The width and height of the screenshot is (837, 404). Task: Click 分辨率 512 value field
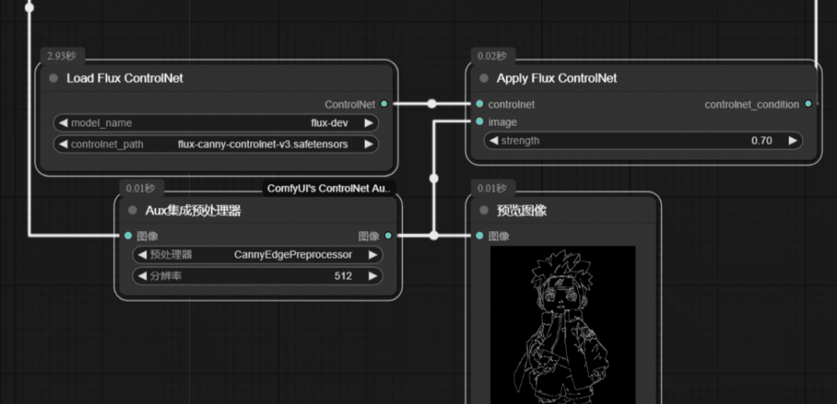[257, 276]
